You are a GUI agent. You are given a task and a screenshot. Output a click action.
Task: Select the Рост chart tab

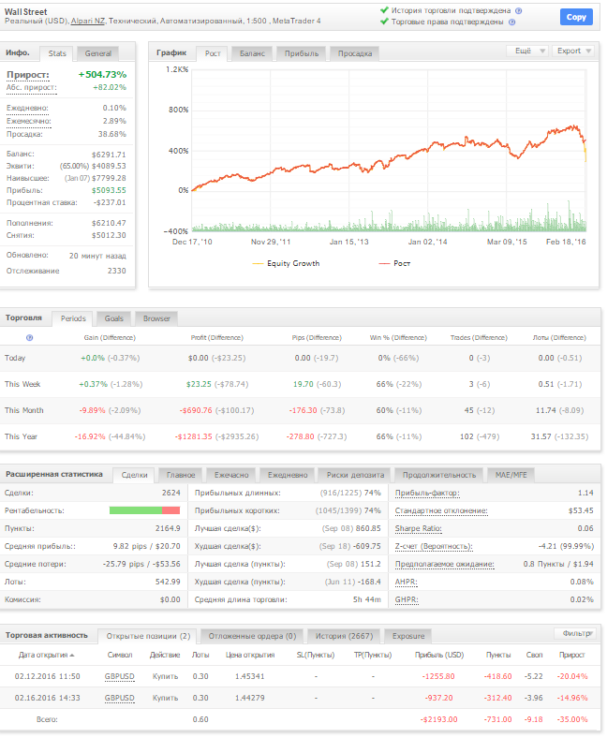(x=213, y=53)
